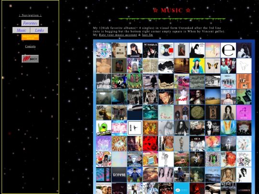Open the Links navigation button

pyautogui.click(x=39, y=30)
